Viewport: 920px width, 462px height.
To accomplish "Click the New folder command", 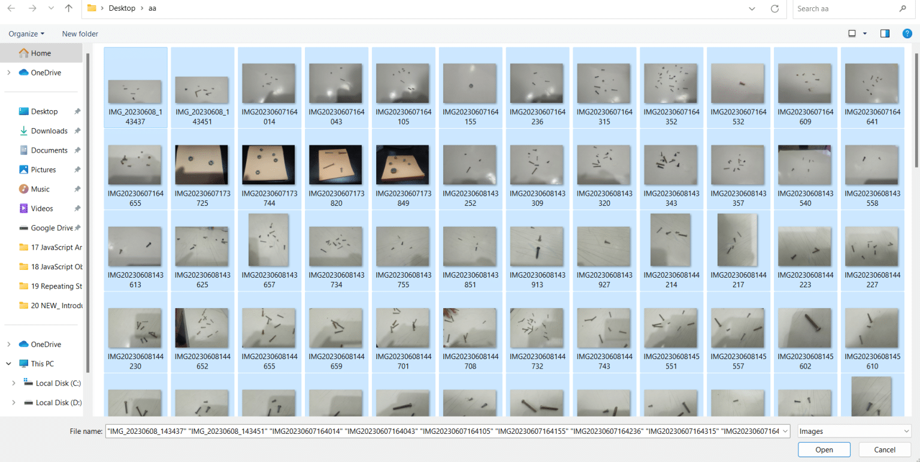I will (80, 34).
